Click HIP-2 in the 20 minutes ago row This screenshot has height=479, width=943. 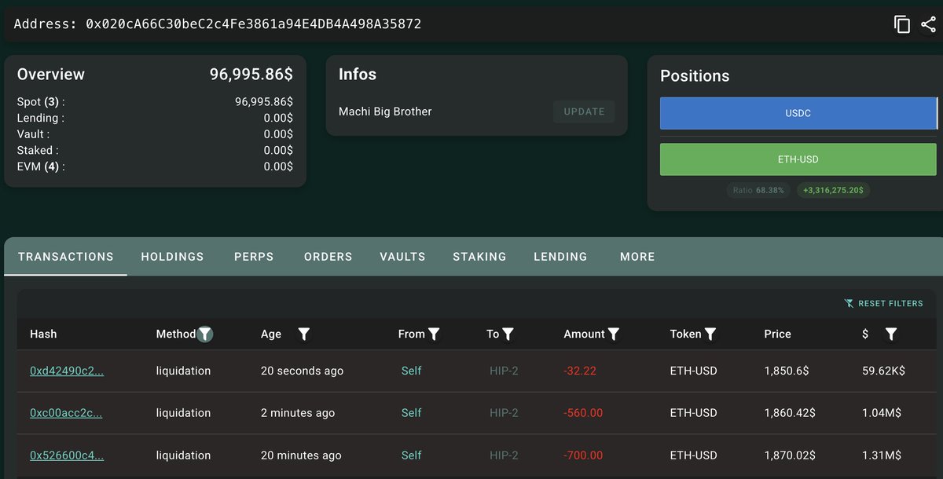[504, 455]
